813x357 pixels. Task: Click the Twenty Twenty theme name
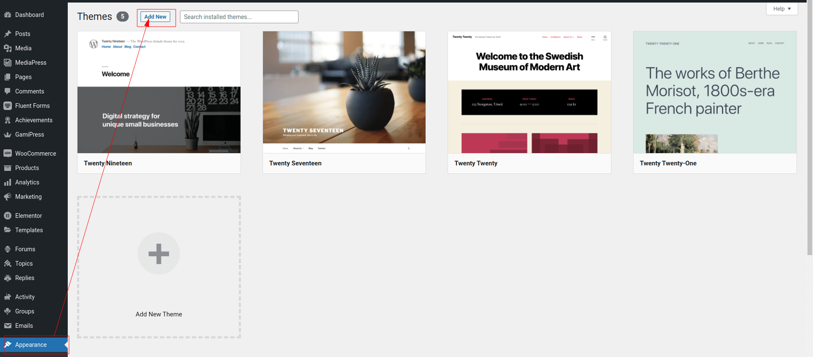476,163
